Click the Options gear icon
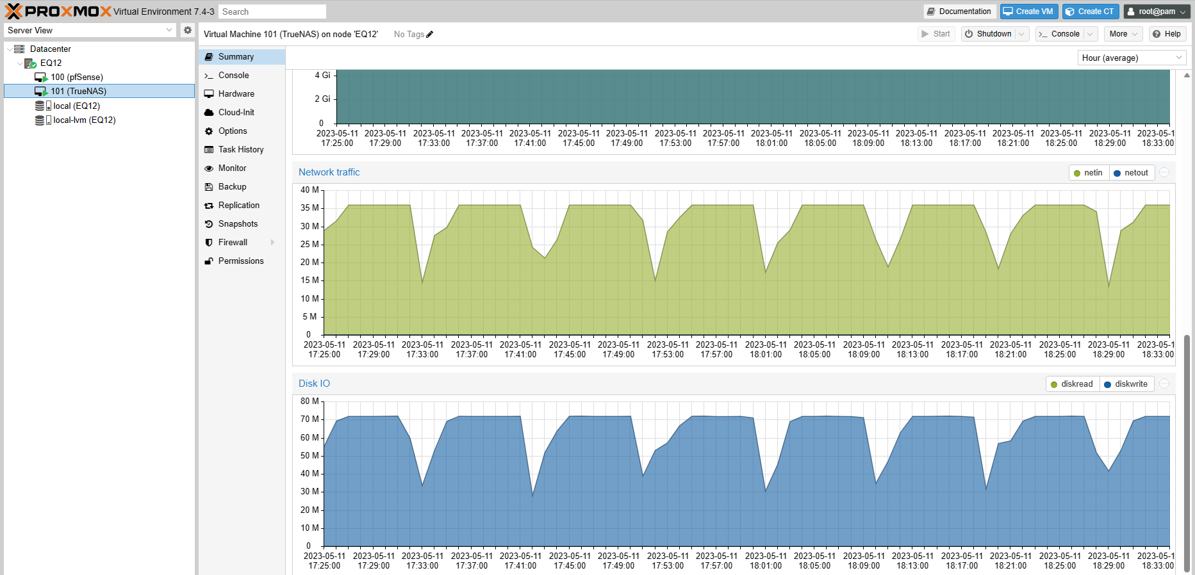 [209, 131]
